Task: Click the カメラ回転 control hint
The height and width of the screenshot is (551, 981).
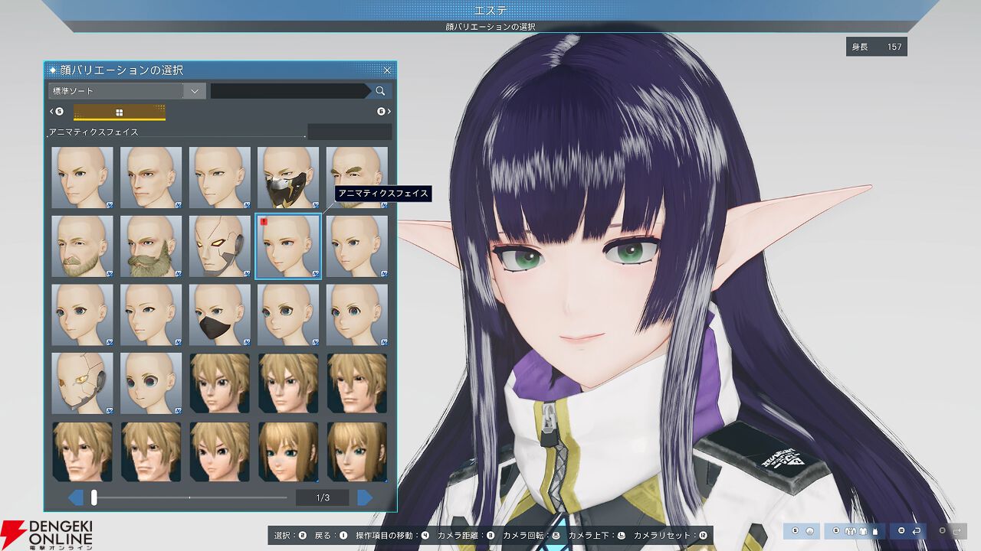Action: click(531, 536)
